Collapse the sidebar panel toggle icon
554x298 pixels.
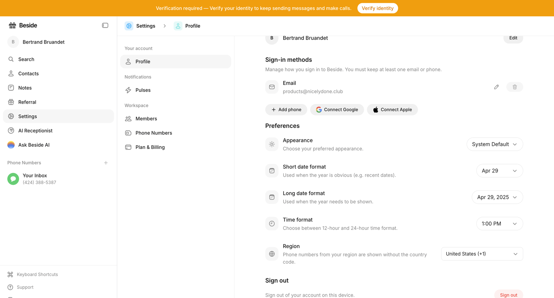pyautogui.click(x=105, y=25)
